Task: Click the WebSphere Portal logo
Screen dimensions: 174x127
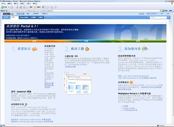Action: [8, 14]
